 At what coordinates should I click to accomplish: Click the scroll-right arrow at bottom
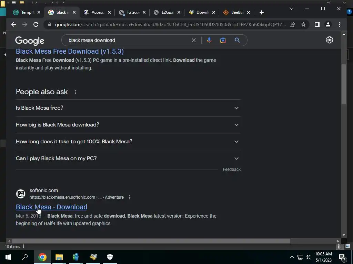point(338,241)
